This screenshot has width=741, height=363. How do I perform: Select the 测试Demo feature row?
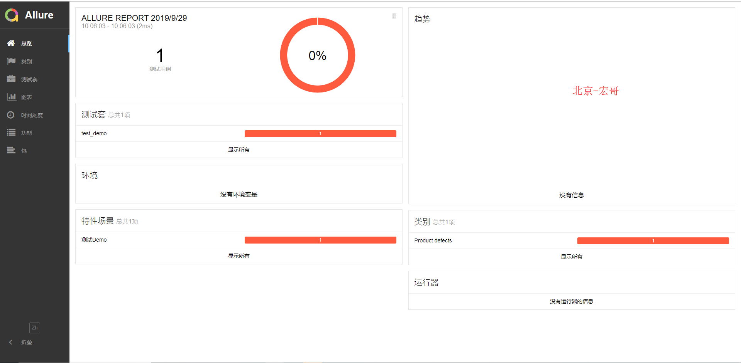coord(239,240)
